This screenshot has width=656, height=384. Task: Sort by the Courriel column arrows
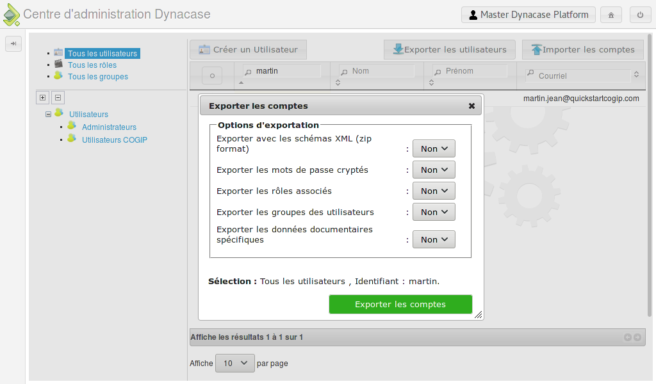[636, 74]
